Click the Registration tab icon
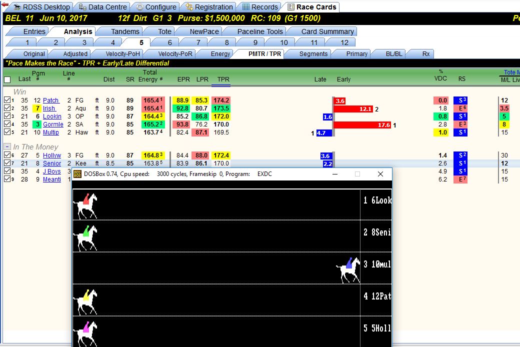Viewport: 520px width, 347px height. pos(189,7)
